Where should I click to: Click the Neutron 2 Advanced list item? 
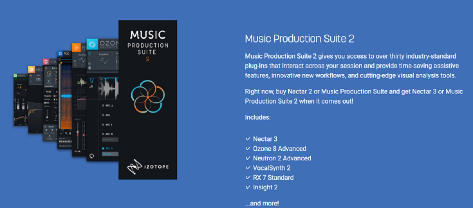click(282, 158)
